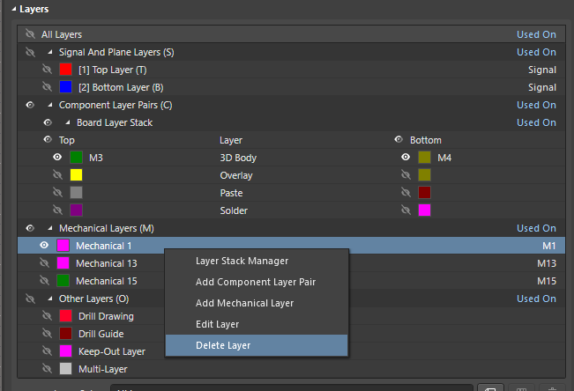This screenshot has width=574, height=391.
Task: Toggle visibility of all layers eye icon
Action: pos(29,34)
